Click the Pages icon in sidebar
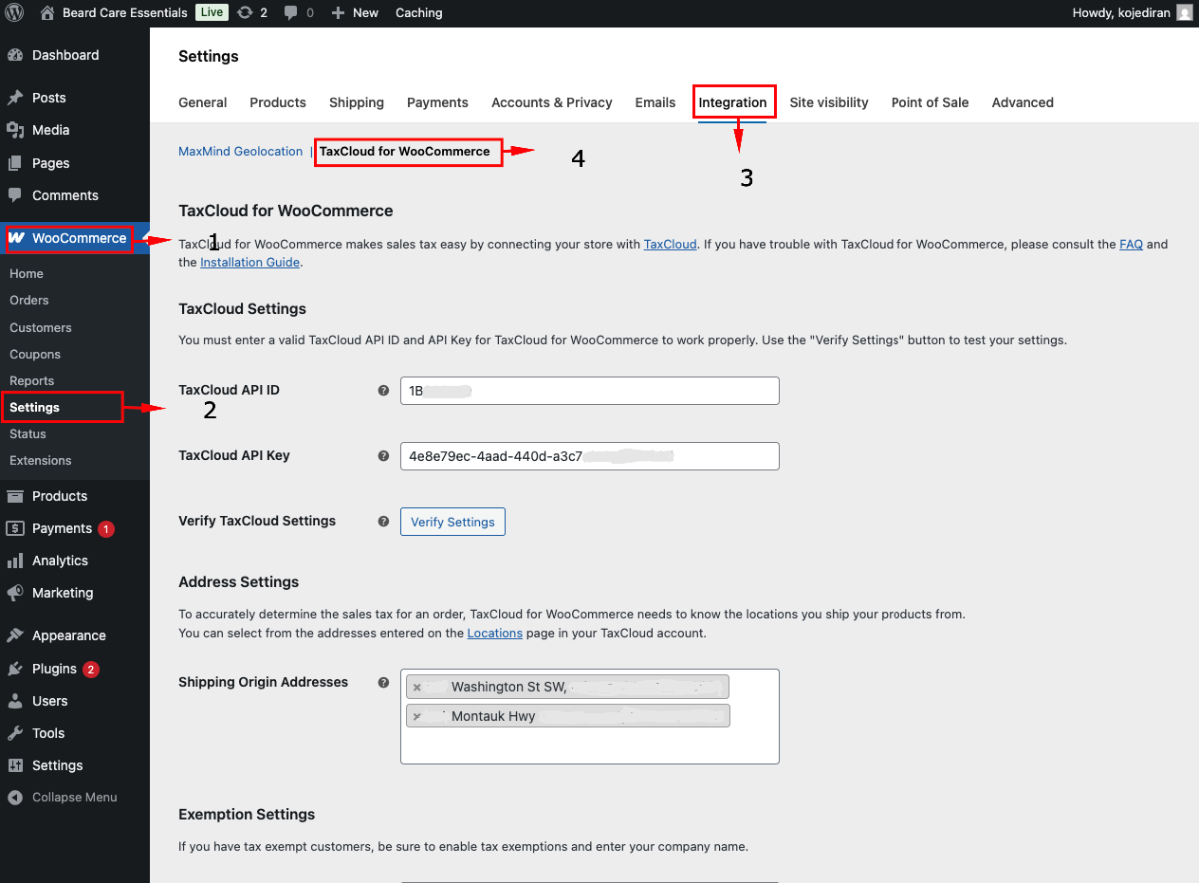The image size is (1199, 883). click(x=15, y=163)
